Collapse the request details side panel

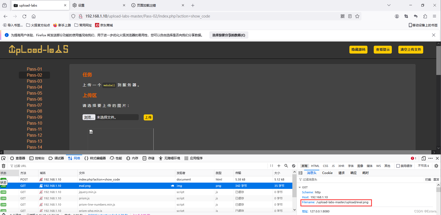(300, 173)
